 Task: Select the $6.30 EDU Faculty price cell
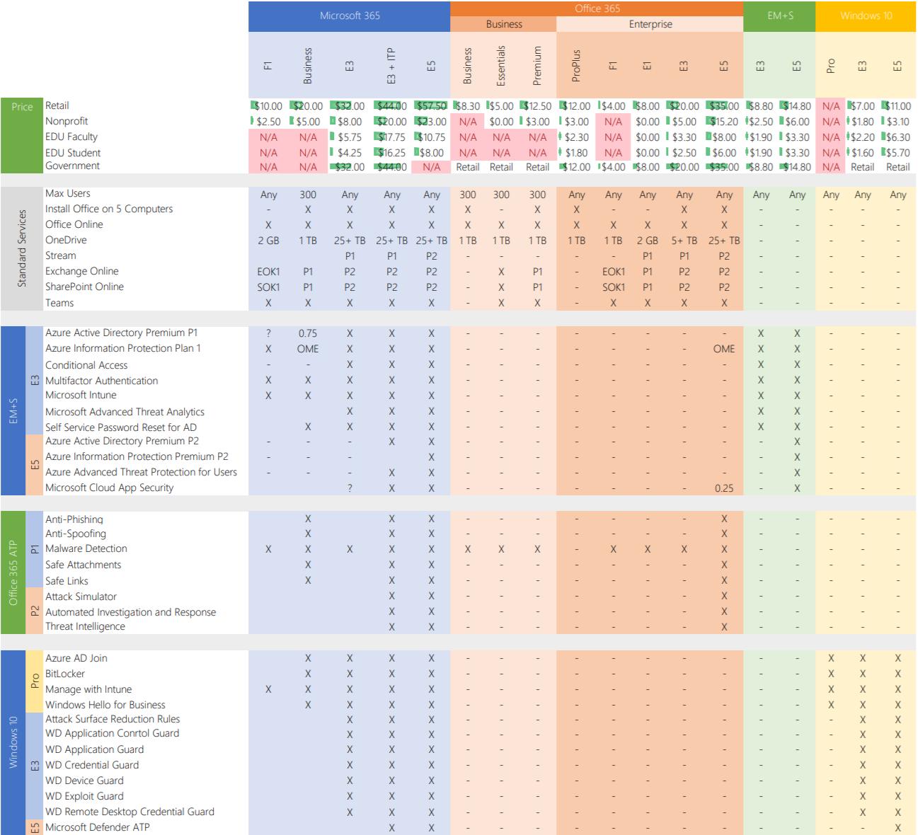tap(897, 137)
